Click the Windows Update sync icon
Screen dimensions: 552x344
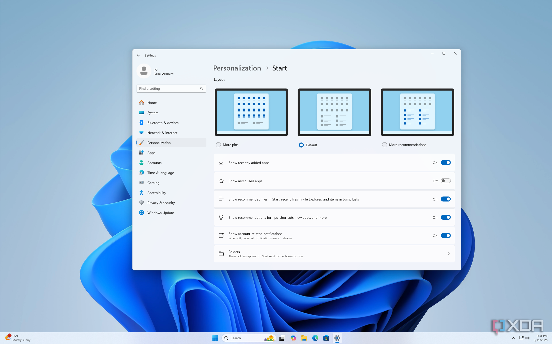pyautogui.click(x=141, y=212)
